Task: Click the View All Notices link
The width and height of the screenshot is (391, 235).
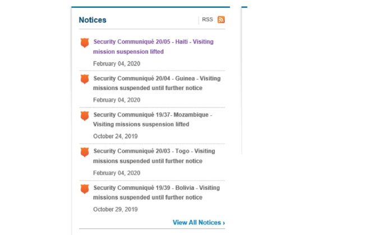Action: coord(199,222)
